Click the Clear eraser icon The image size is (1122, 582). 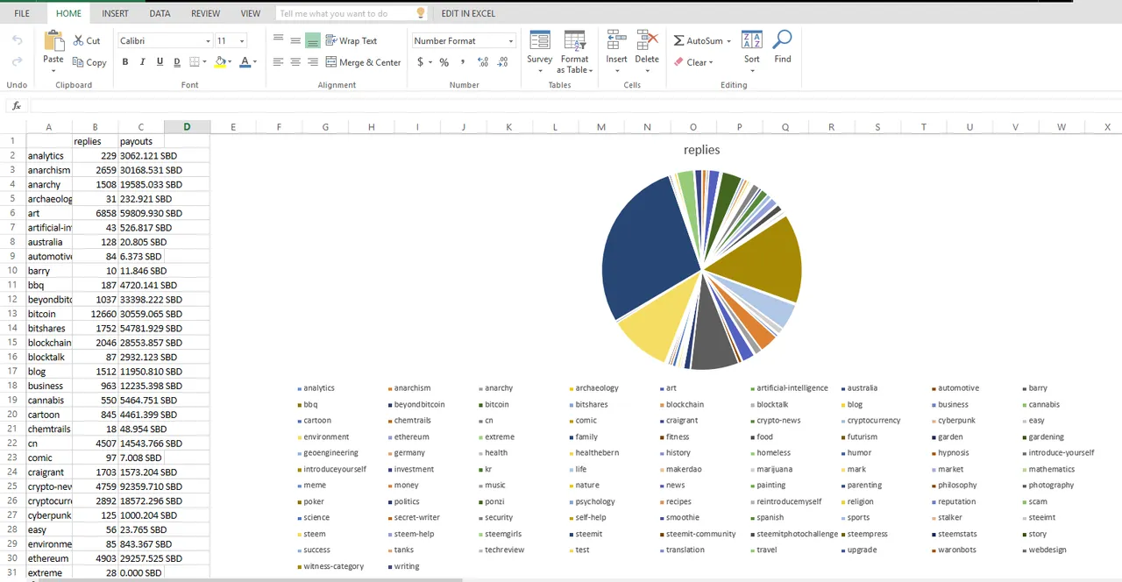point(678,62)
